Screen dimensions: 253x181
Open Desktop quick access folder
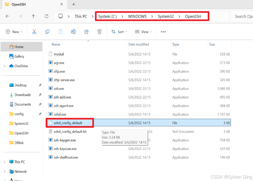click(x=21, y=85)
